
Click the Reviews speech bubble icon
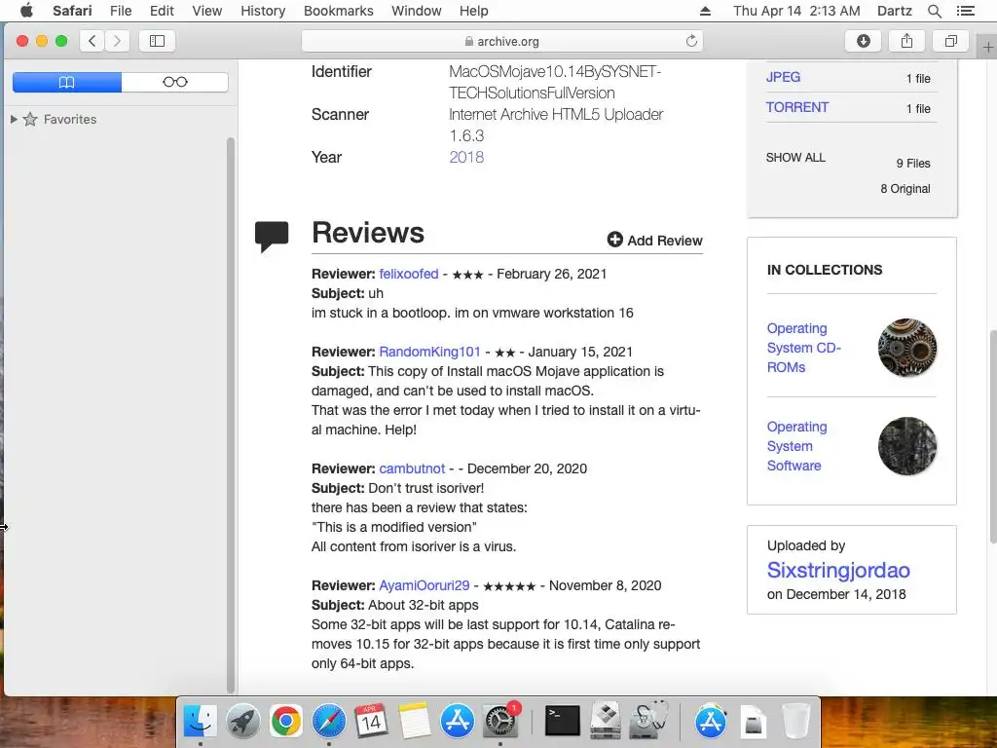[x=272, y=236]
